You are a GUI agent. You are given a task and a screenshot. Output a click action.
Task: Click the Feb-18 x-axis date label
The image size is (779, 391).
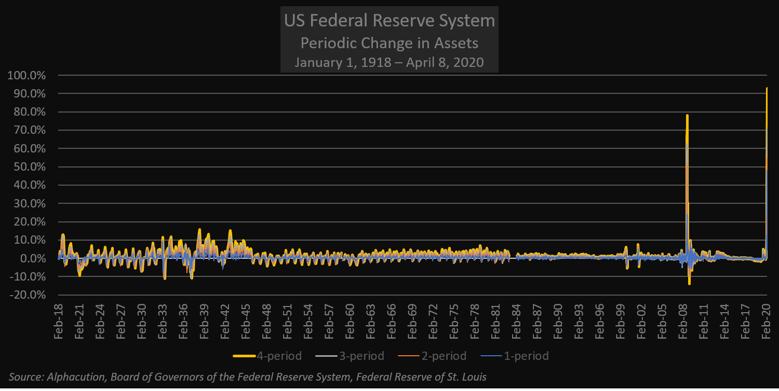click(58, 322)
